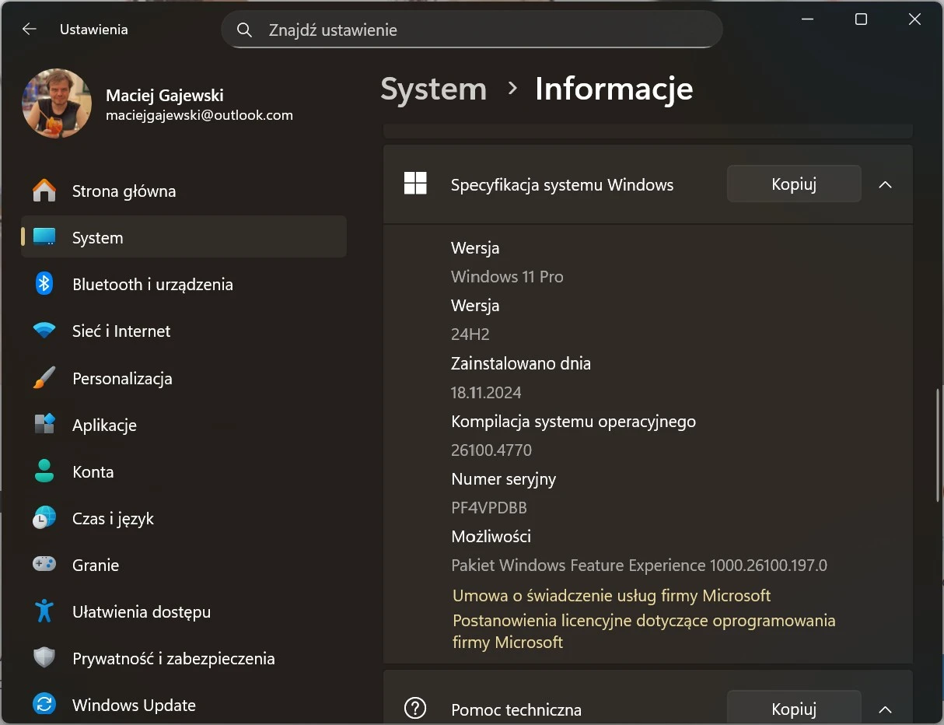Viewport: 944px width, 725px height.
Task: Open Umowa o świadczenie usług firmy Microsoft
Action: [611, 595]
